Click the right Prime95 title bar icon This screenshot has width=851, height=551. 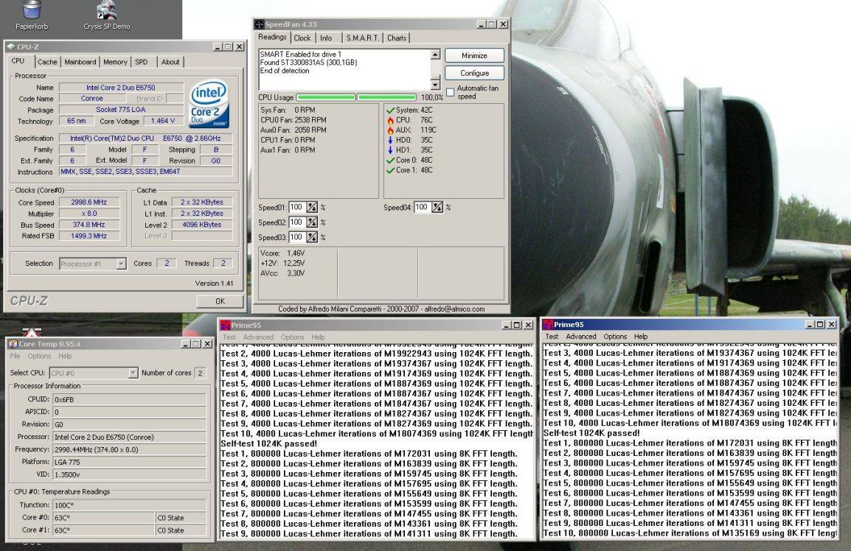(x=548, y=324)
